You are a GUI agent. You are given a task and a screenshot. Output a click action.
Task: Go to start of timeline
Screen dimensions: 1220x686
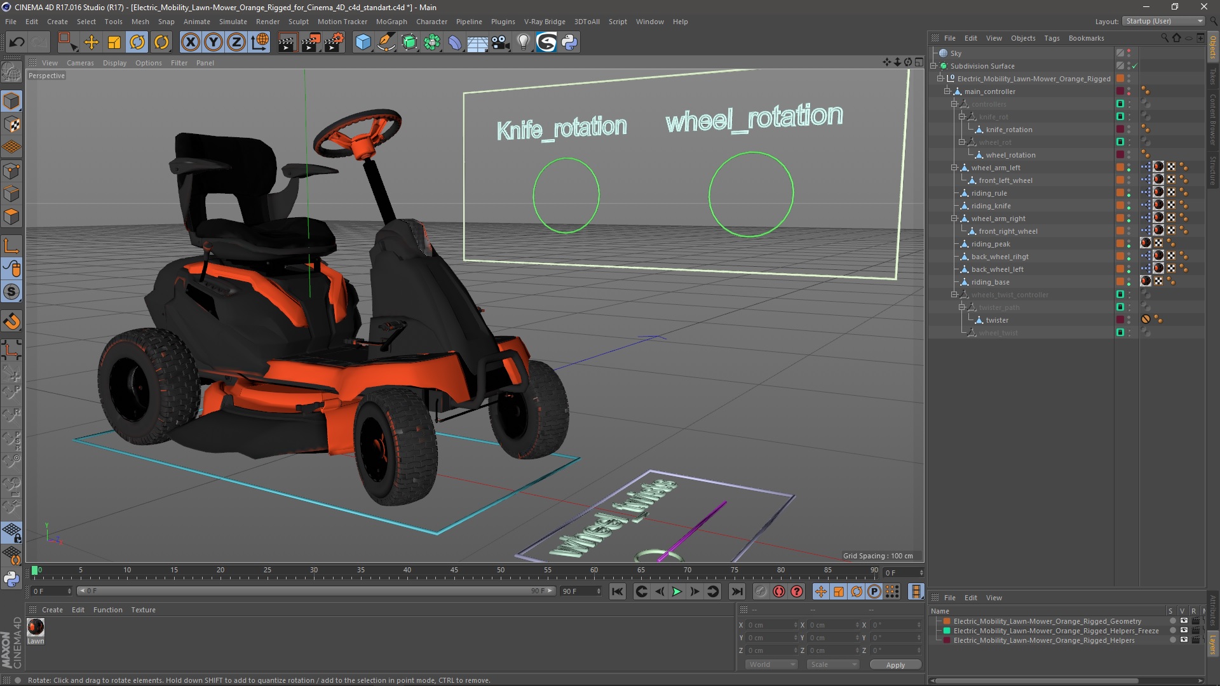point(617,591)
